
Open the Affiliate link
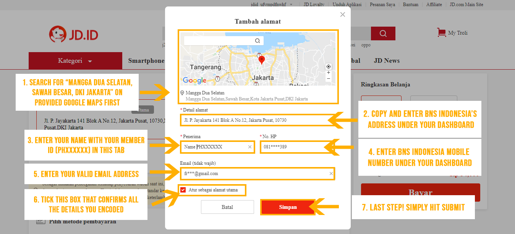point(434,5)
